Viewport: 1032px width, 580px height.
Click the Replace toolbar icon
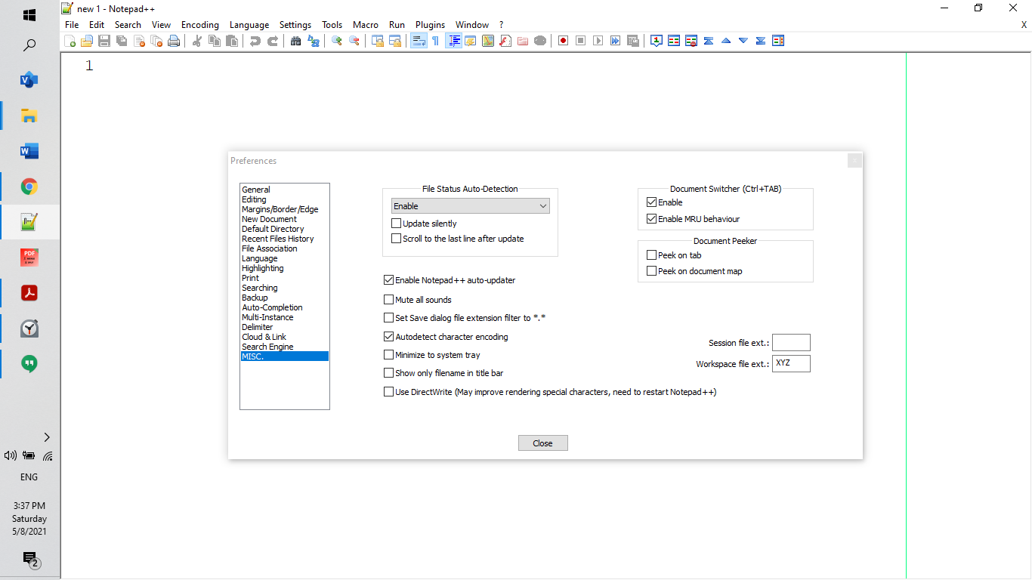point(314,41)
